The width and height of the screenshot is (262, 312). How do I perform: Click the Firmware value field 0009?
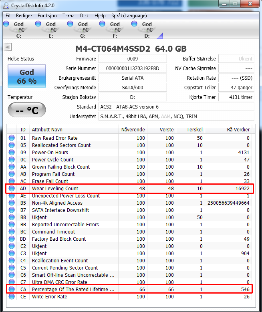133,59
